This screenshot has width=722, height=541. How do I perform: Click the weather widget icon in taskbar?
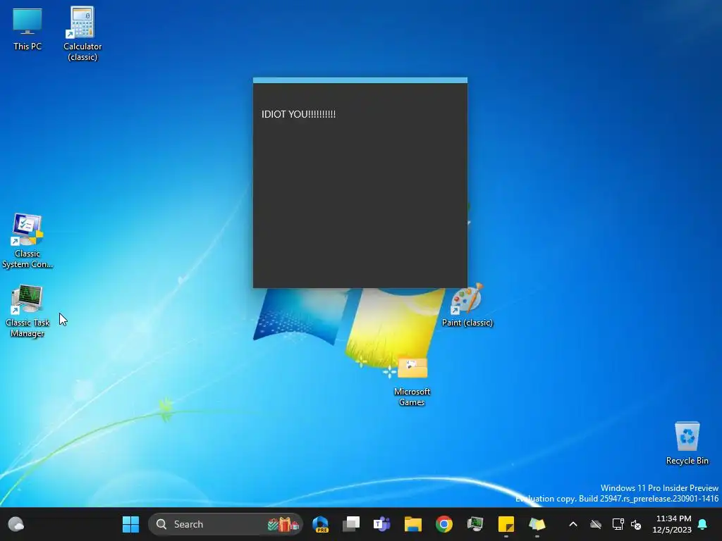click(x=16, y=524)
